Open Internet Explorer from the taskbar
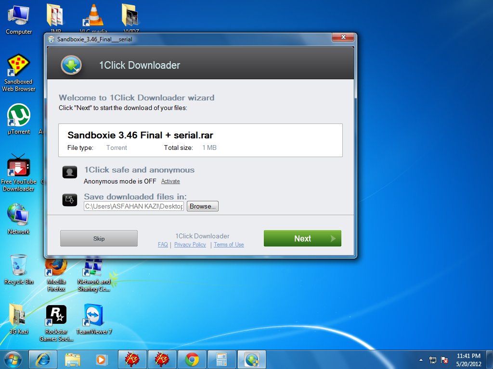This screenshot has width=493, height=369. [43, 359]
